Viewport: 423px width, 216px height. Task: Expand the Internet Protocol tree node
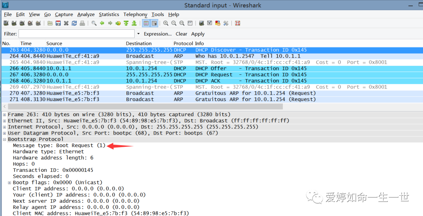pyautogui.click(x=4, y=127)
